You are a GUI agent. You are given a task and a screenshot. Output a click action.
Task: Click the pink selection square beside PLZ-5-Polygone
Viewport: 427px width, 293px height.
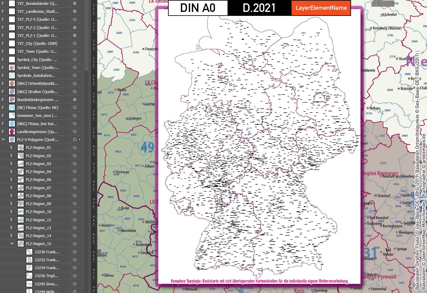(80, 139)
